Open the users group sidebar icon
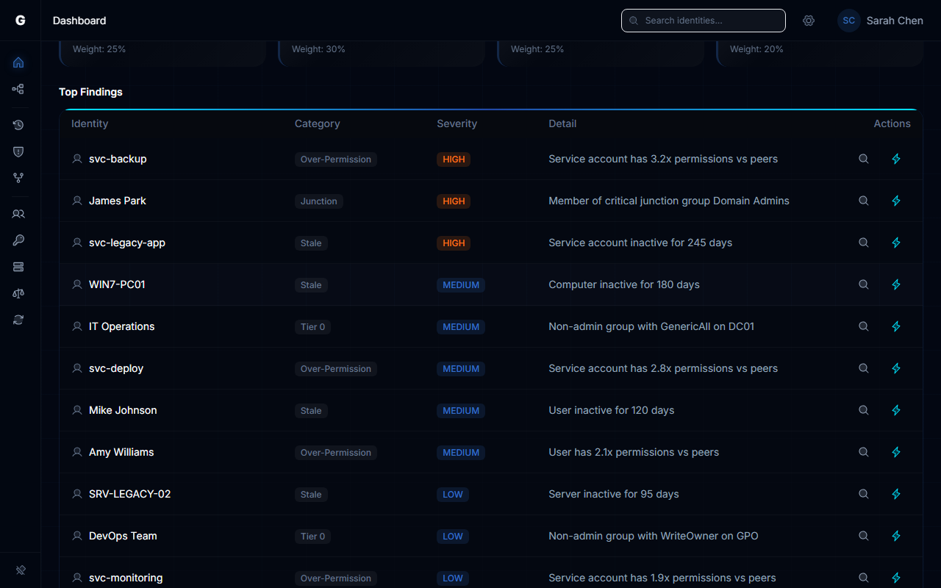The width and height of the screenshot is (941, 588). coord(18,214)
